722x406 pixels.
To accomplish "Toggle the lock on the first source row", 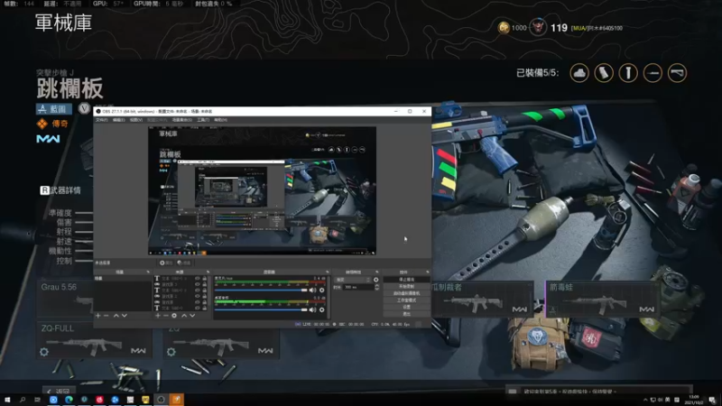I will [205, 279].
